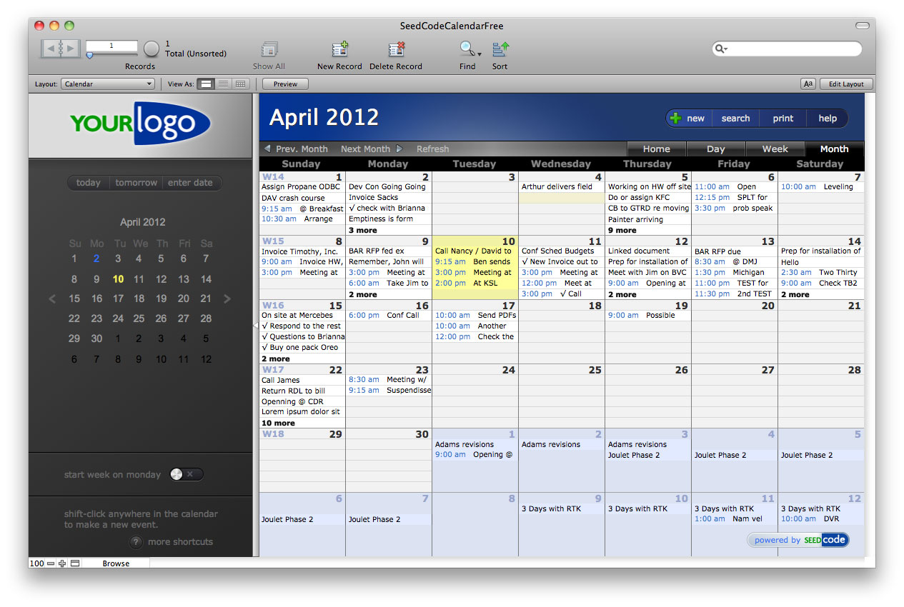Click the today button
This screenshot has height=607, width=904.
tap(88, 182)
